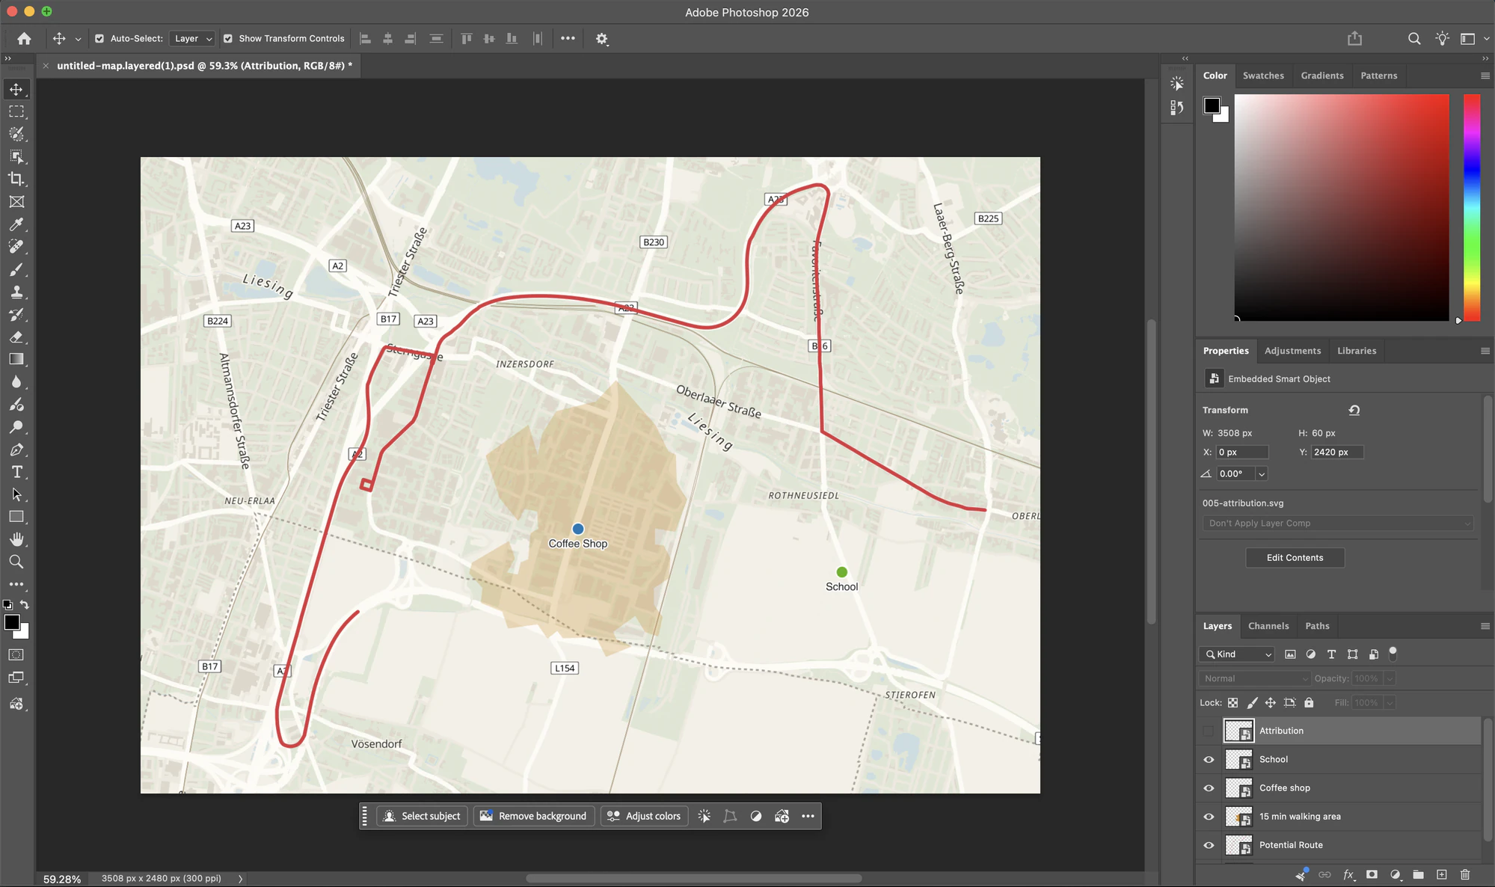Viewport: 1495px width, 887px height.
Task: Click the Remove background button
Action: coord(534,816)
